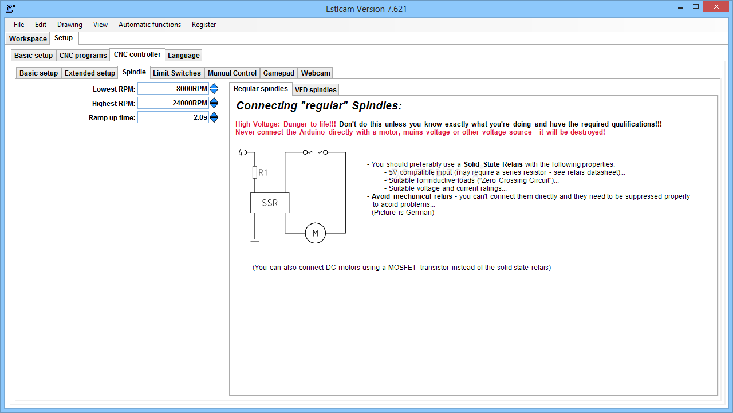Click the 'Never connect the Arduino directly' line
The image size is (733, 413).
click(x=420, y=132)
